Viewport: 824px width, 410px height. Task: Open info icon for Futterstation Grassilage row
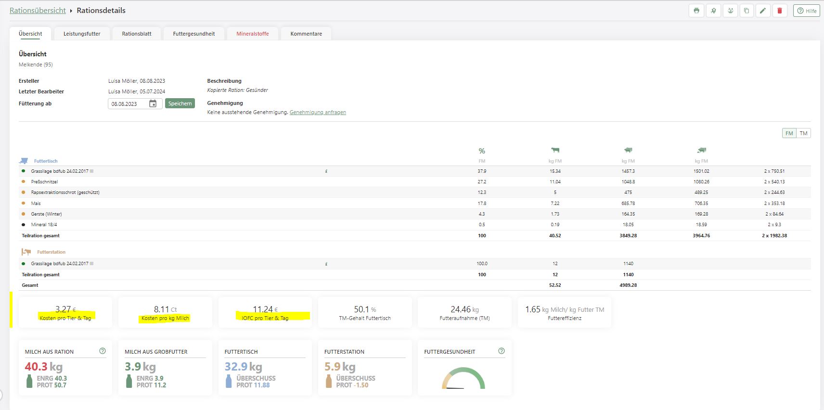pyautogui.click(x=326, y=264)
